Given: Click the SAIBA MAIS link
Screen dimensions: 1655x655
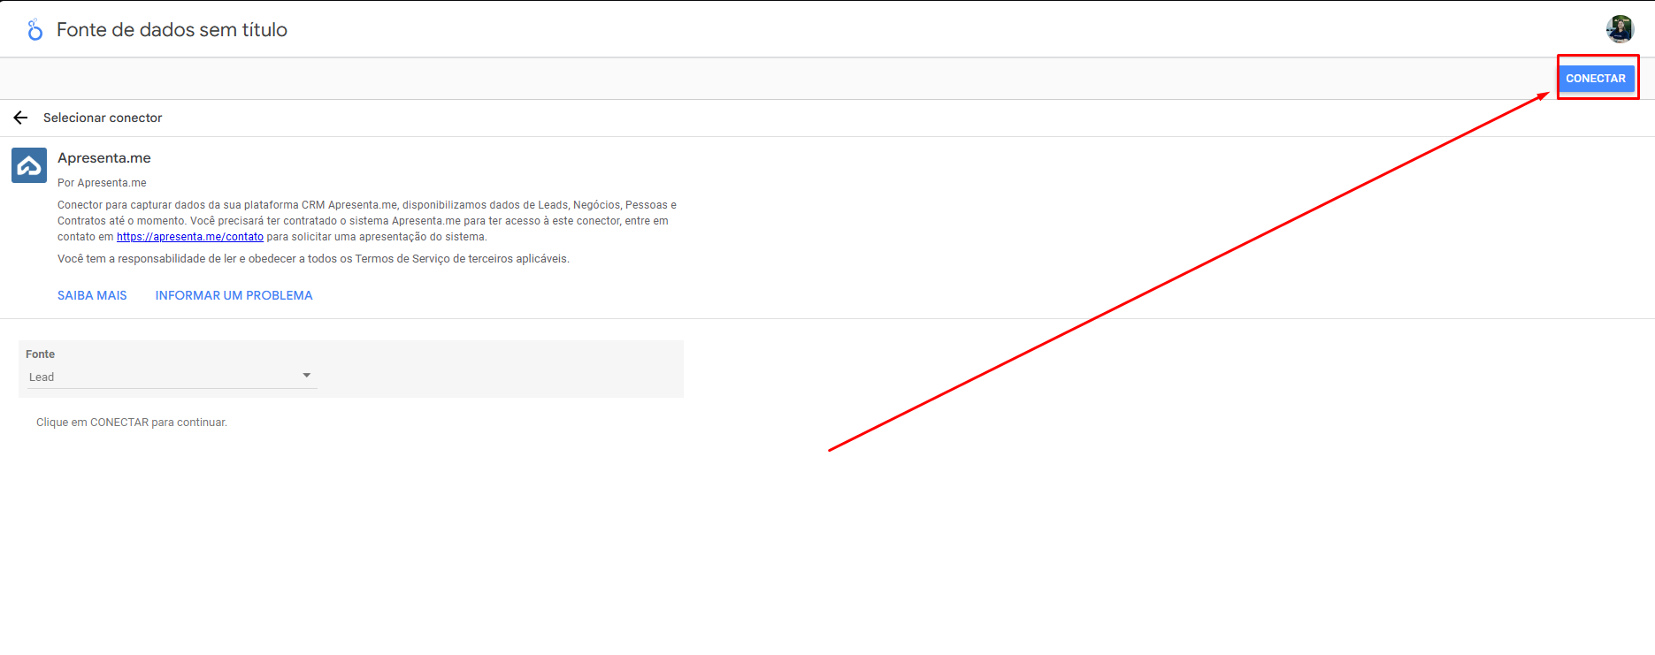Looking at the screenshot, I should coord(92,295).
